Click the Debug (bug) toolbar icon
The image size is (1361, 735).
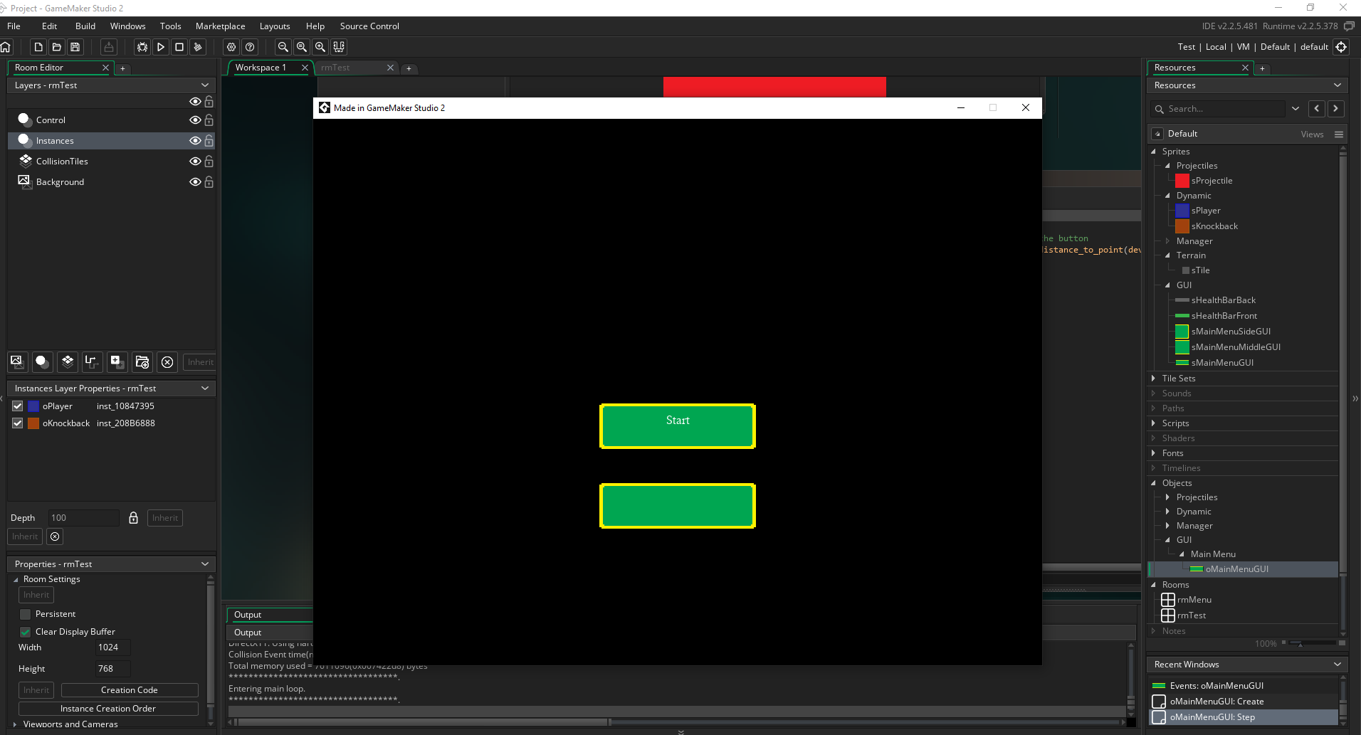click(142, 47)
